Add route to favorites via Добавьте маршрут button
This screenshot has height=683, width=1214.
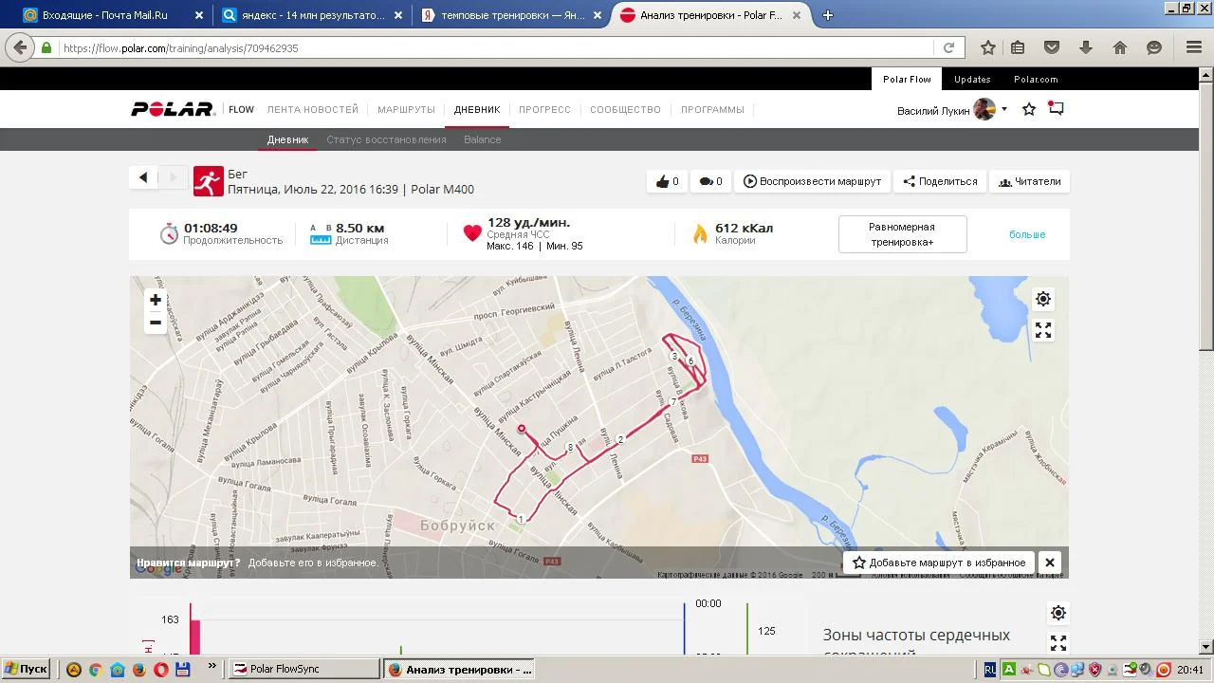pyautogui.click(x=938, y=563)
